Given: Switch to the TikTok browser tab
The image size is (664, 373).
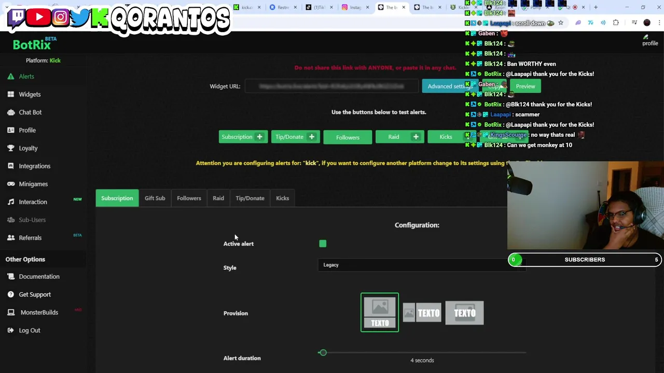Looking at the screenshot, I should [x=319, y=7].
